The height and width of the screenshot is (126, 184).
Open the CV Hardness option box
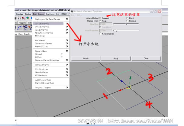67,75
